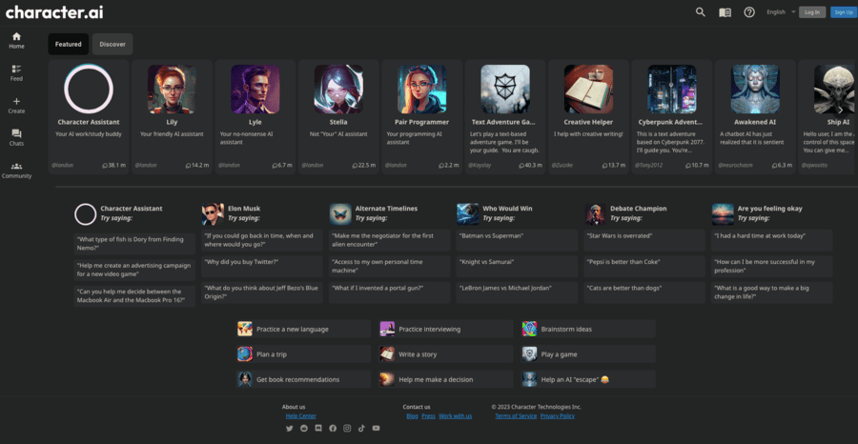Image resolution: width=858 pixels, height=444 pixels.
Task: Open the help question mark icon
Action: (749, 12)
